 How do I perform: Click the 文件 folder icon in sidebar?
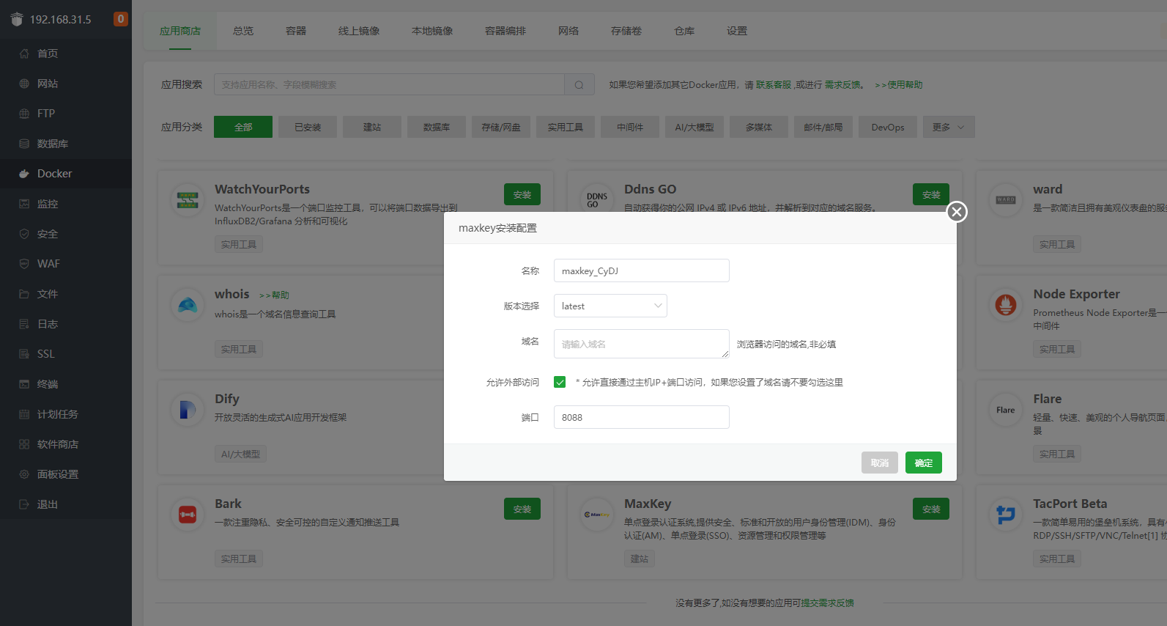pos(24,294)
